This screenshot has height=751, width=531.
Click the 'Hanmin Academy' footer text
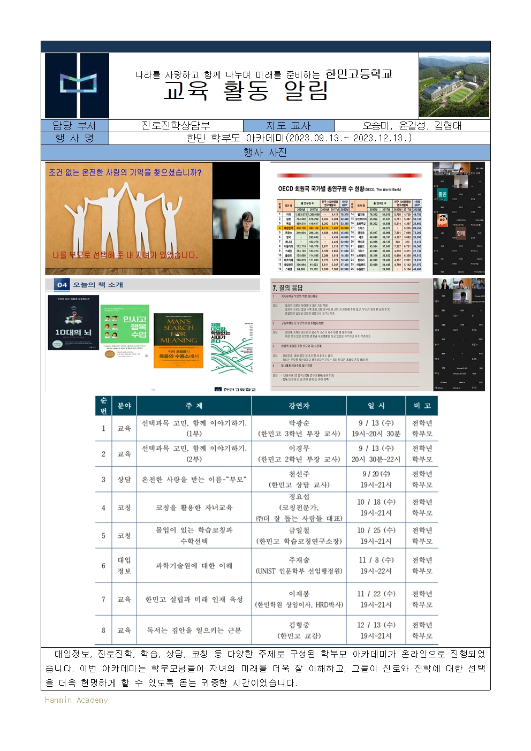pyautogui.click(x=76, y=700)
